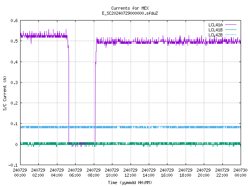Click the chart title 'Currents for MEX'
Image resolution: width=248 pixels, height=186 pixels.
point(130,8)
